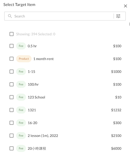Click the 20小時課程 item label
This screenshot has width=130, height=157.
[x=37, y=148]
